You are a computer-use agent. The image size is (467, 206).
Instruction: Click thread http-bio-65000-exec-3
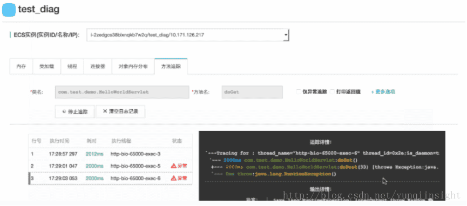click(x=136, y=154)
